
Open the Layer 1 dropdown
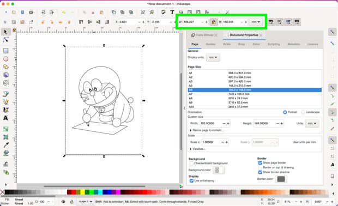(86, 202)
